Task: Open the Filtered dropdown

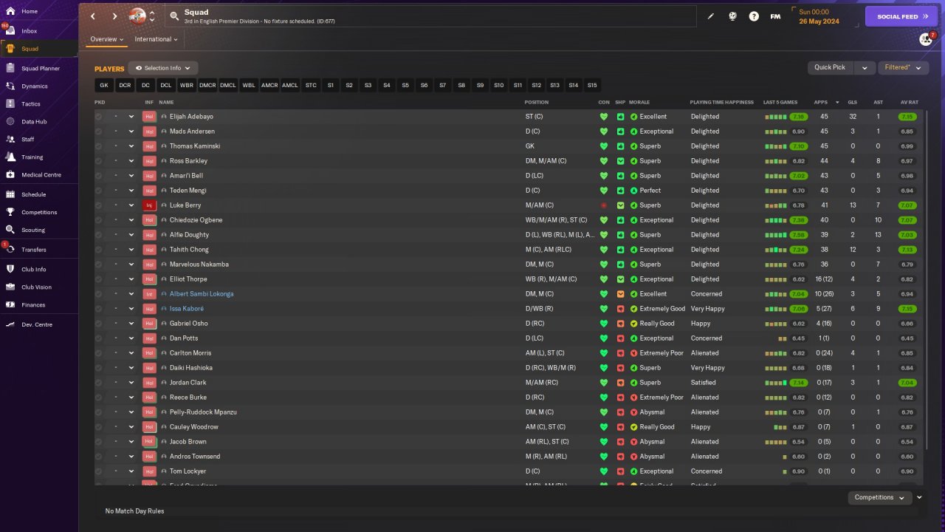Action: click(902, 67)
